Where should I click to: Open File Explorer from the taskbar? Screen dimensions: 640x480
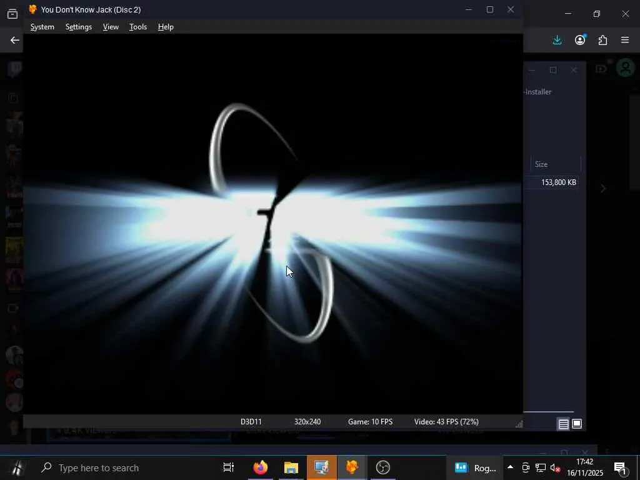291,467
